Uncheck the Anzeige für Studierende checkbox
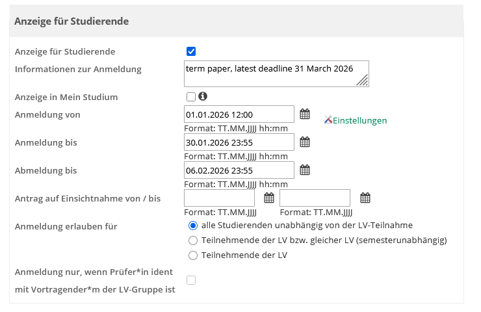 191,52
